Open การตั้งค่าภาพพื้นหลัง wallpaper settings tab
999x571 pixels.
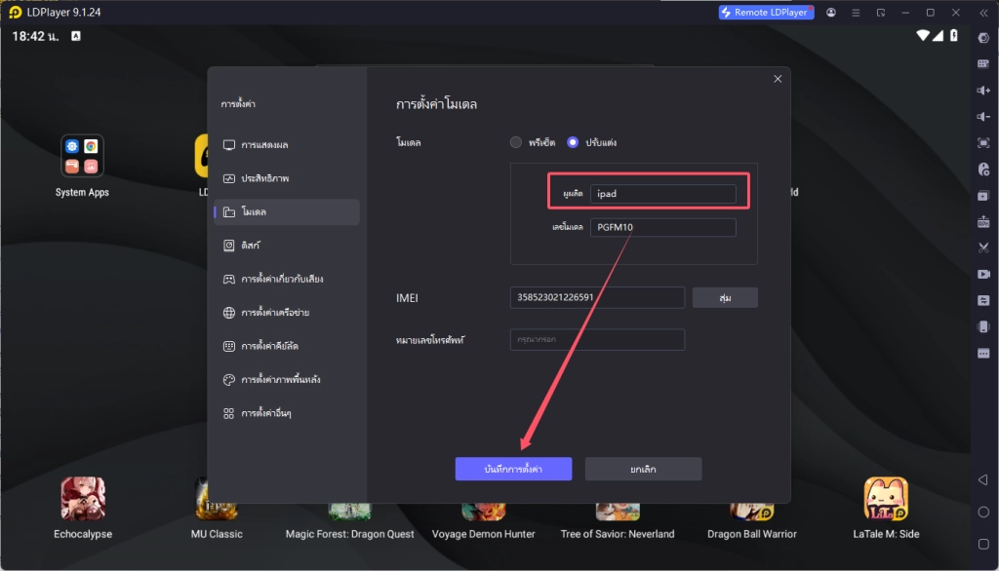click(x=287, y=379)
